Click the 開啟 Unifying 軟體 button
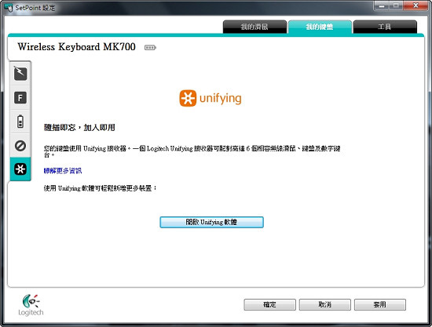432x327 pixels. point(211,222)
